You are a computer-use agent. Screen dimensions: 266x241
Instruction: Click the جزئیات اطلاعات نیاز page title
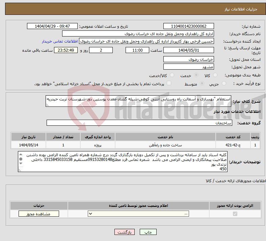241,9
